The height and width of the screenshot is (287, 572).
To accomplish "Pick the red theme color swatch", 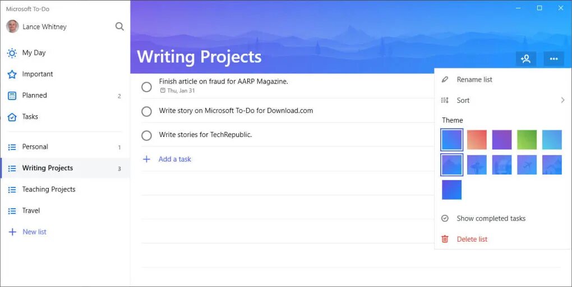I will [477, 140].
